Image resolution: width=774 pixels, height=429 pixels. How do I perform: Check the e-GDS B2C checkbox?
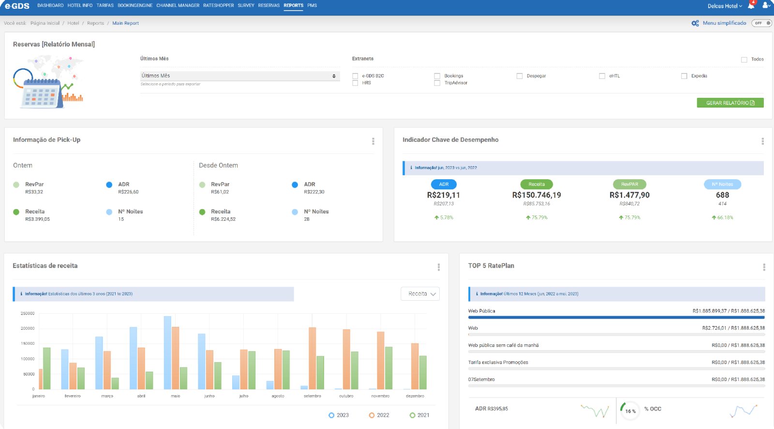[356, 76]
